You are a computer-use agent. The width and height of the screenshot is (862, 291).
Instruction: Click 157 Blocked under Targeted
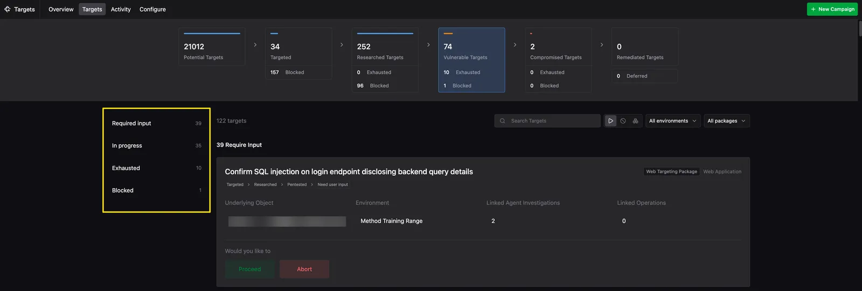pos(298,72)
